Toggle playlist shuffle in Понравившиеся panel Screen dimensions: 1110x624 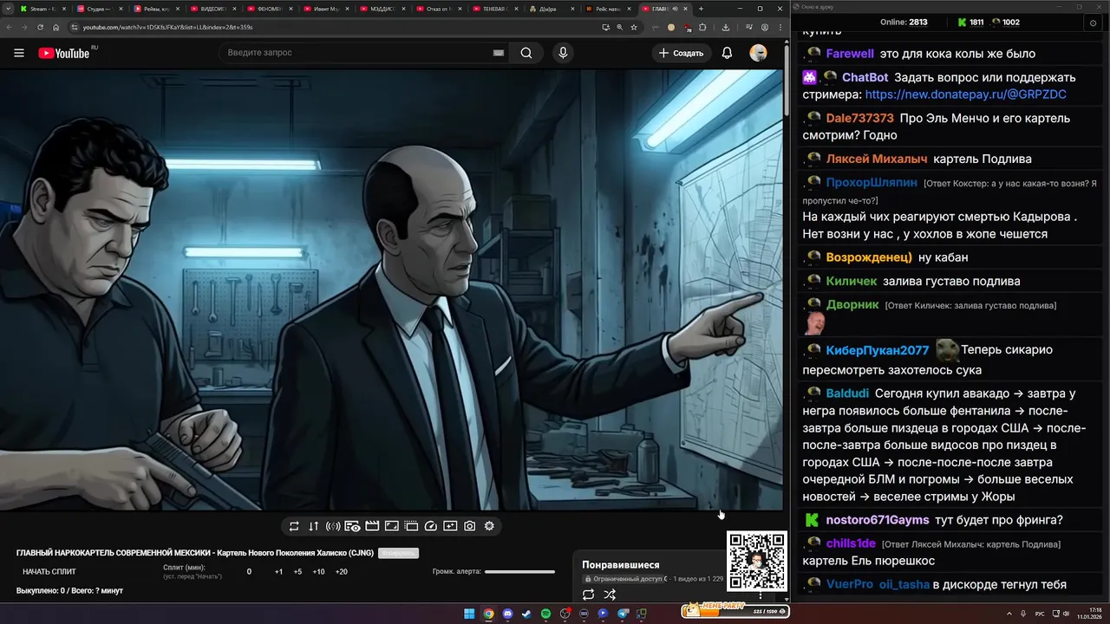pos(610,595)
